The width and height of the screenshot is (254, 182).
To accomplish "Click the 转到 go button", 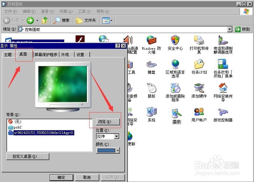I will tap(243, 29).
